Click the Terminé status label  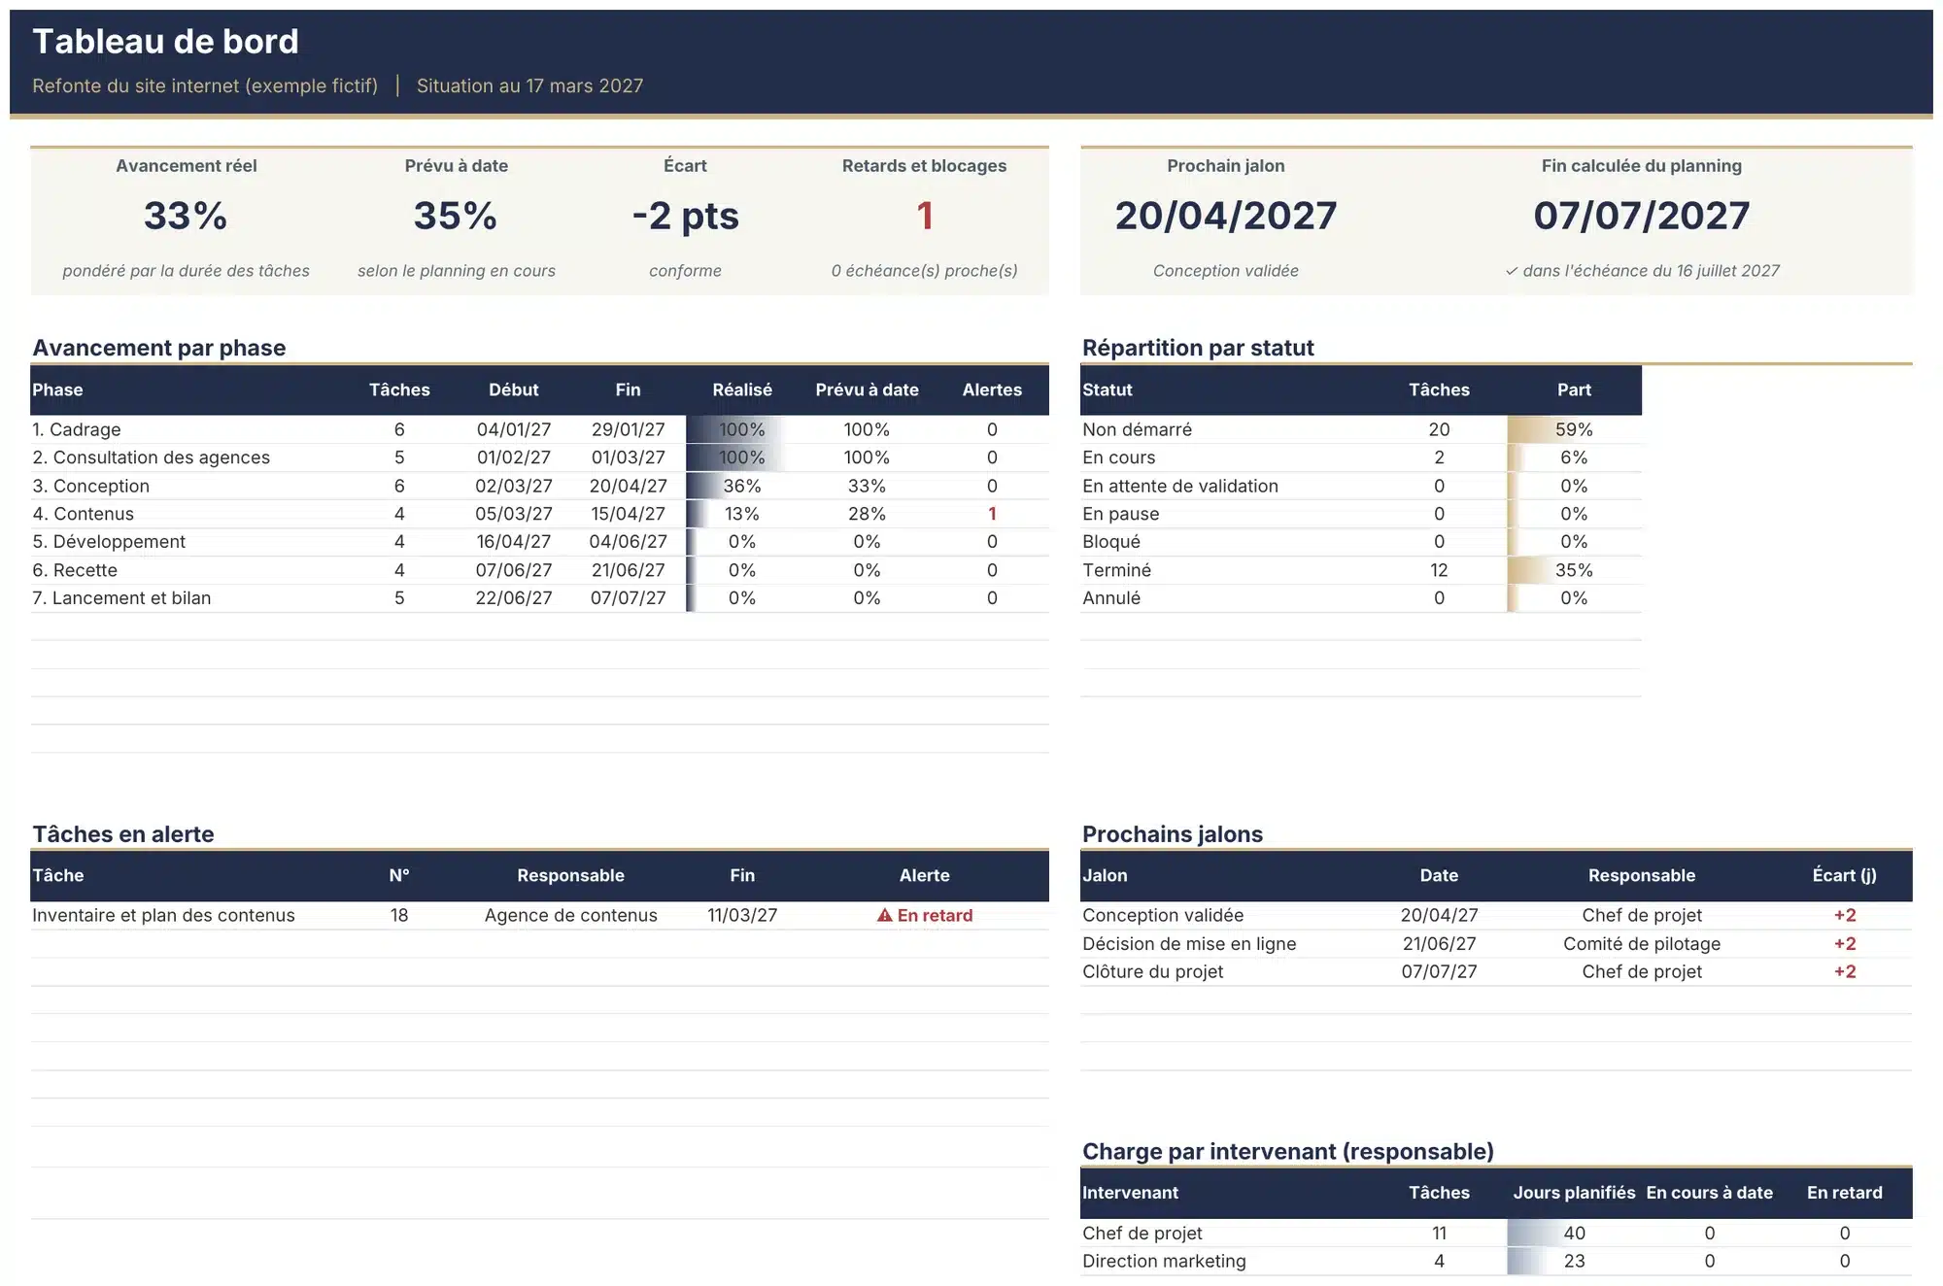(1117, 570)
